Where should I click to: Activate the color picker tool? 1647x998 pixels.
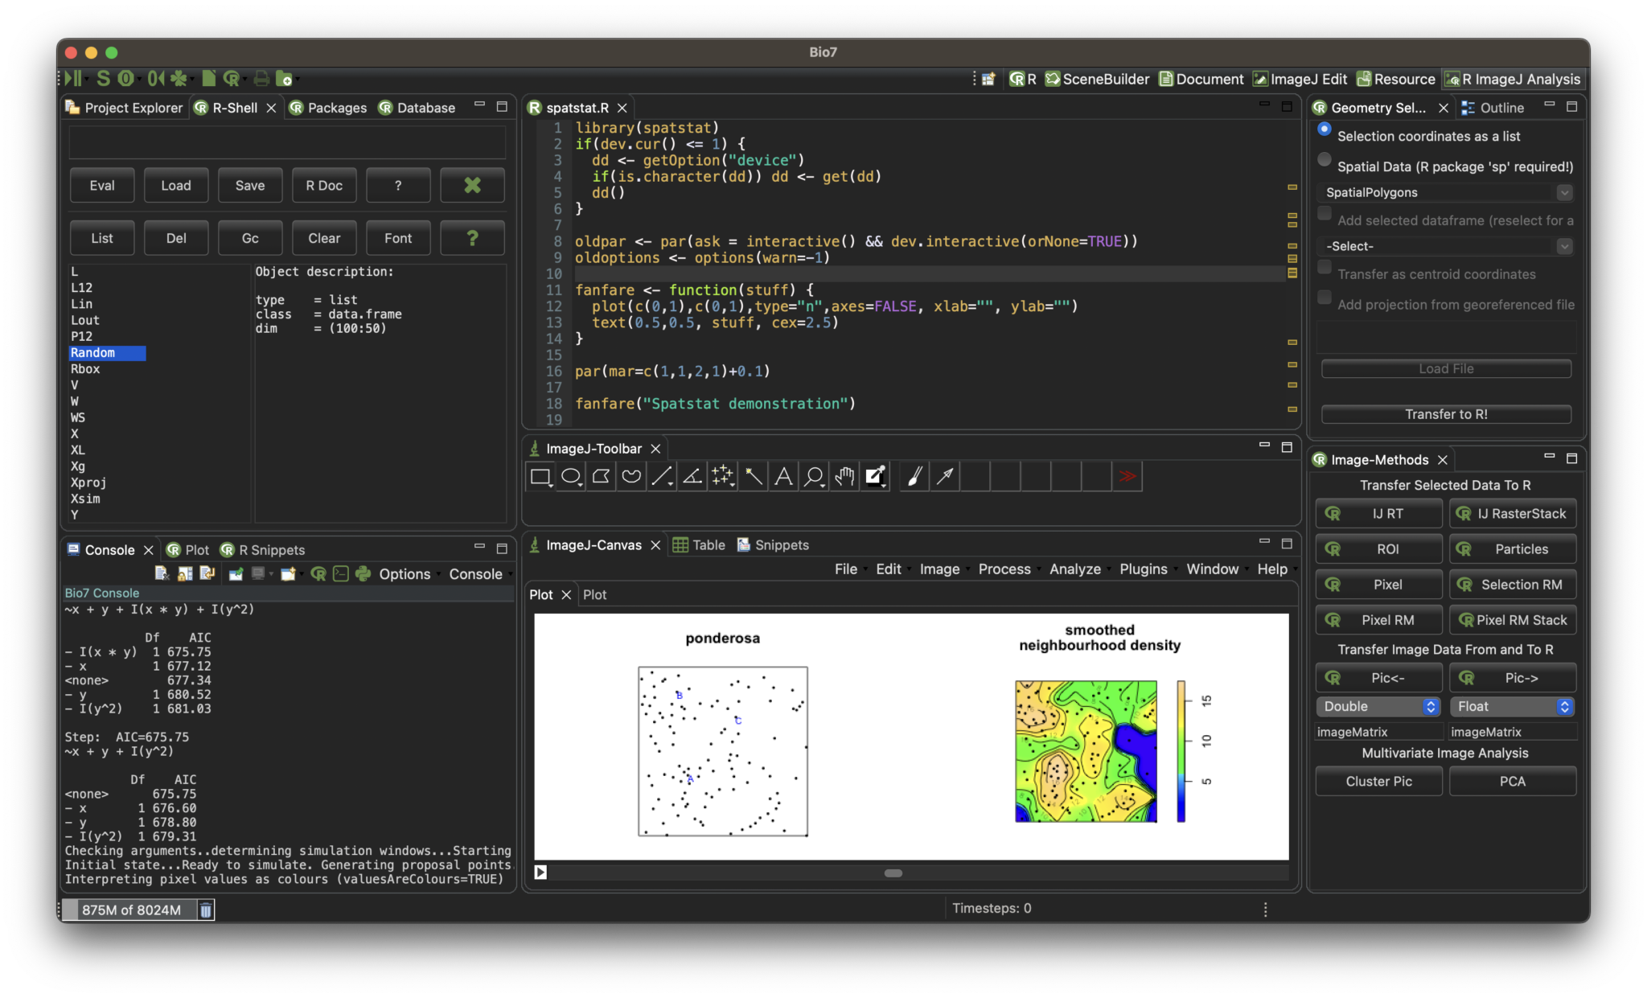(875, 476)
